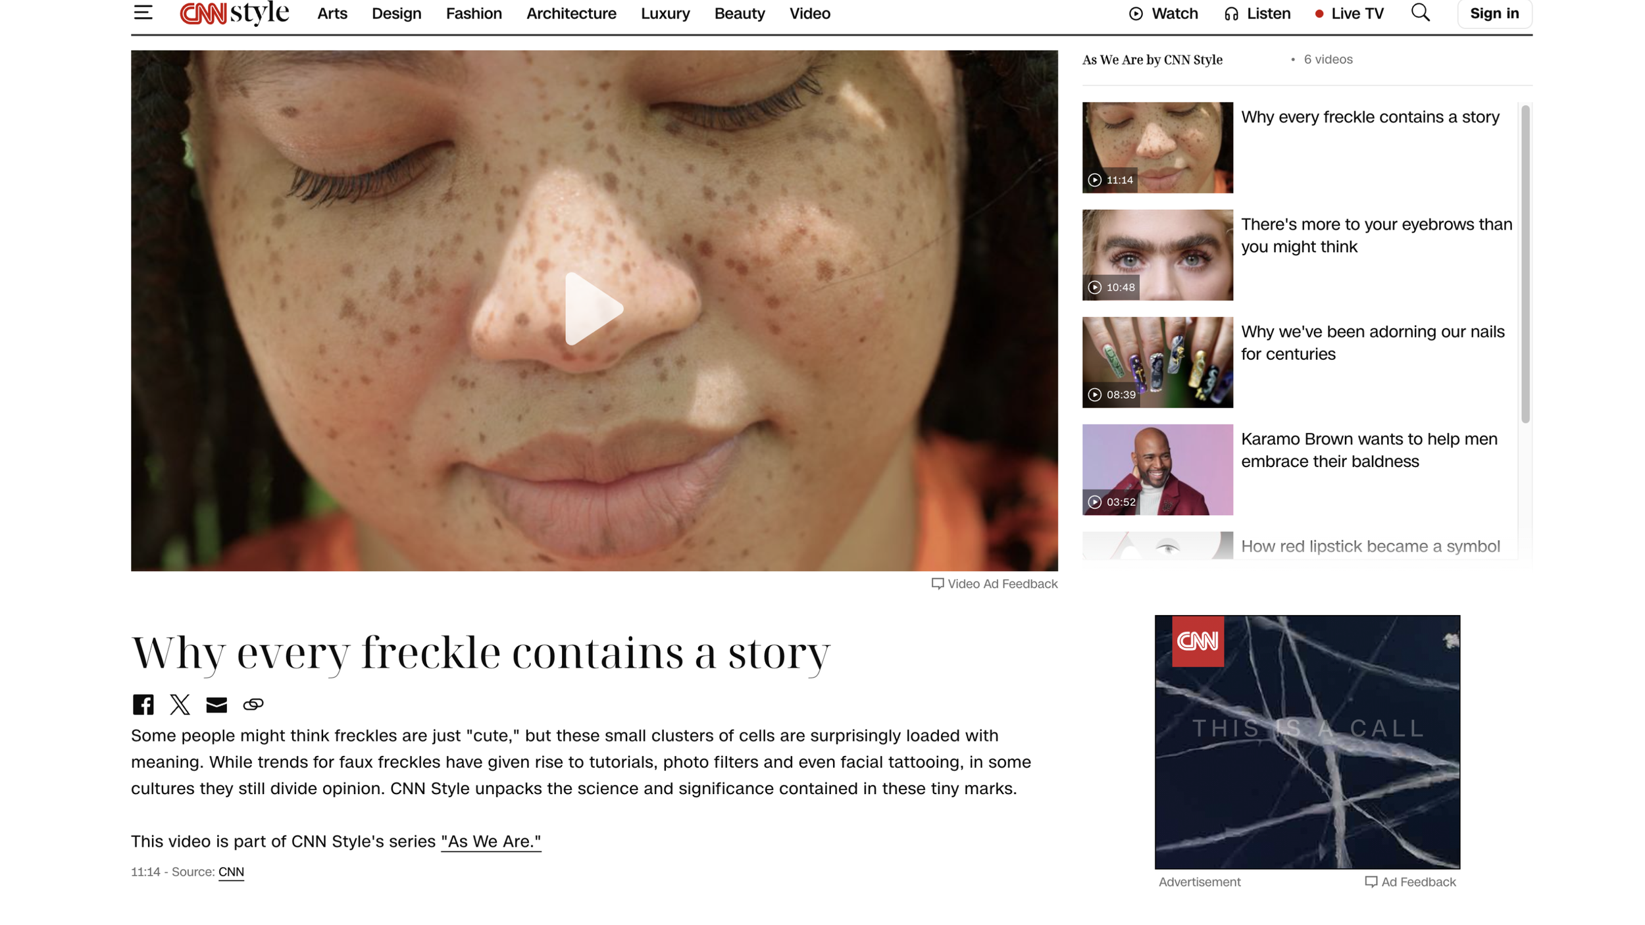Copy link with chain icon
1645x925 pixels.
tap(253, 705)
